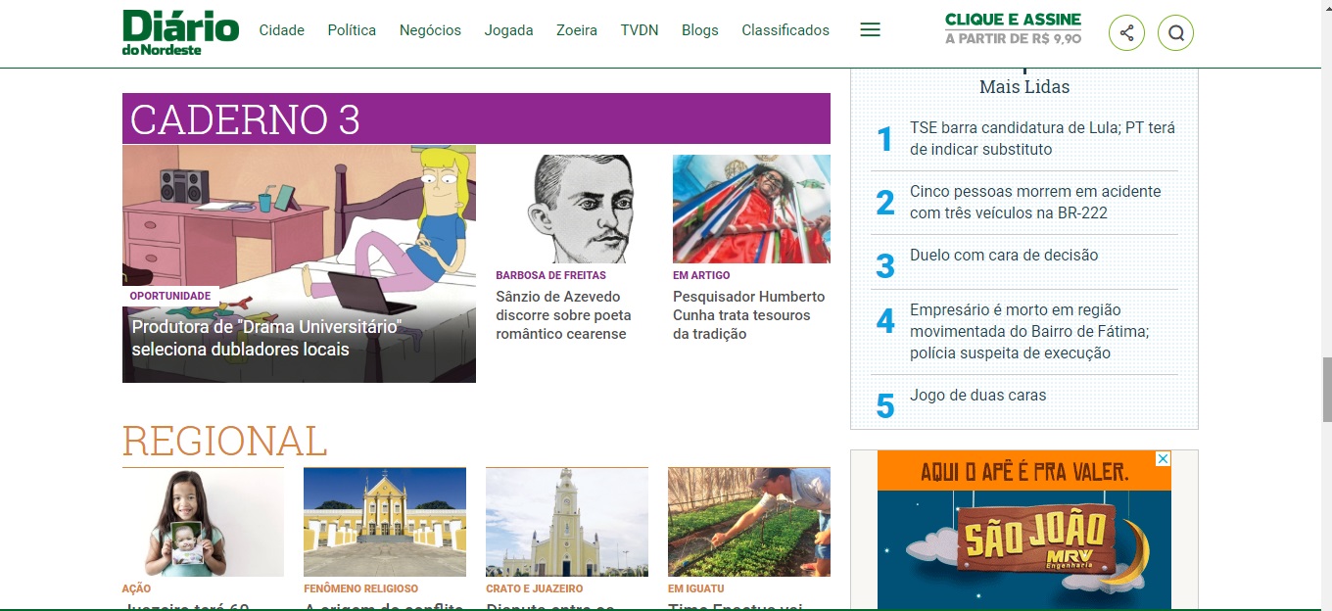Click the Diário do Nordeste logo
This screenshot has height=611, width=1332.
pyautogui.click(x=180, y=32)
